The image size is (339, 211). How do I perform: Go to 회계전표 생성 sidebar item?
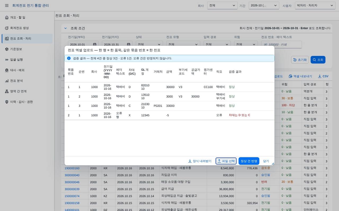coord(27,28)
